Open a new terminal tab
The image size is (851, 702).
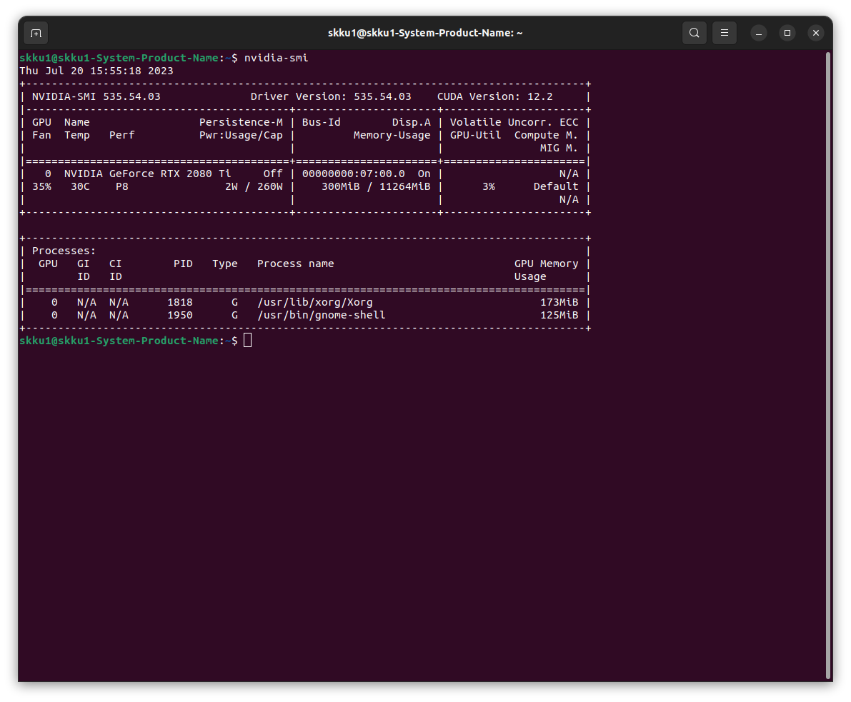tap(36, 33)
